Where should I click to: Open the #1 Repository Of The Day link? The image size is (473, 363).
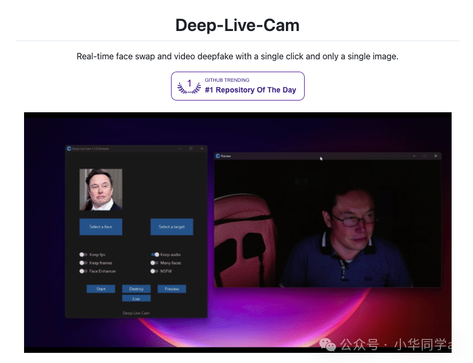[x=249, y=90]
